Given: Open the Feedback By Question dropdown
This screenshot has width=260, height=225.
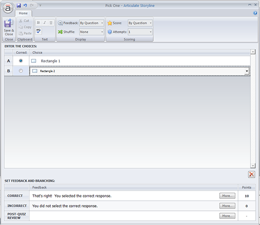Looking at the screenshot, I should click(x=92, y=23).
